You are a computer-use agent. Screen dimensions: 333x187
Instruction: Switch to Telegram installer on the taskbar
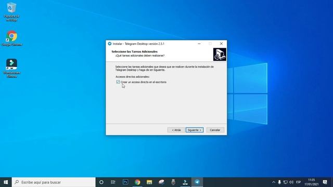pos(197,182)
